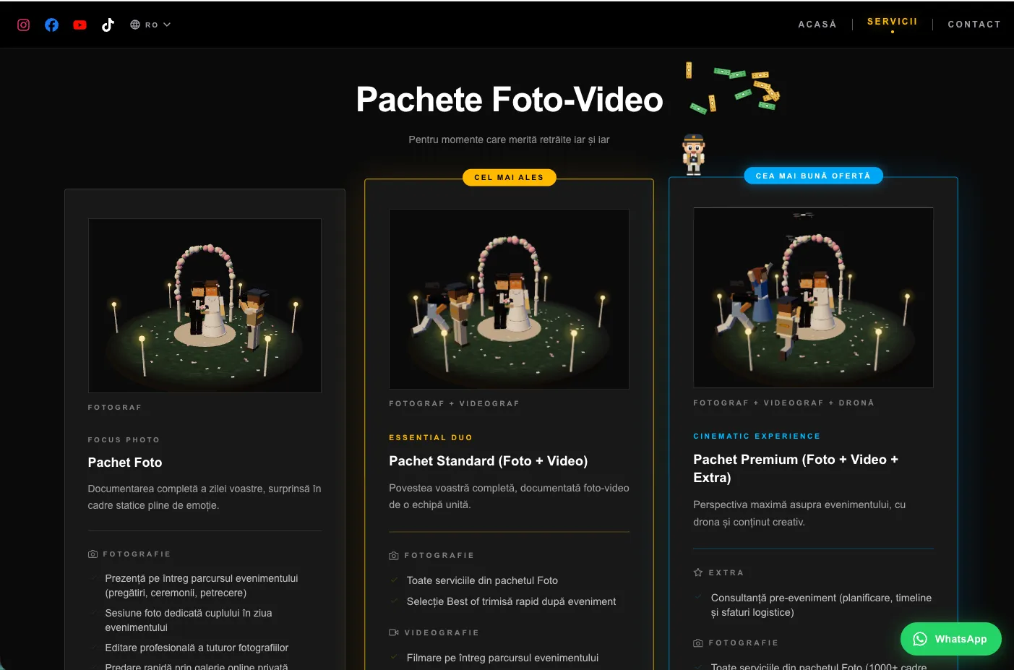Click the FOCUS PHOTO label
Viewport: 1014px width, 670px height.
coord(124,439)
